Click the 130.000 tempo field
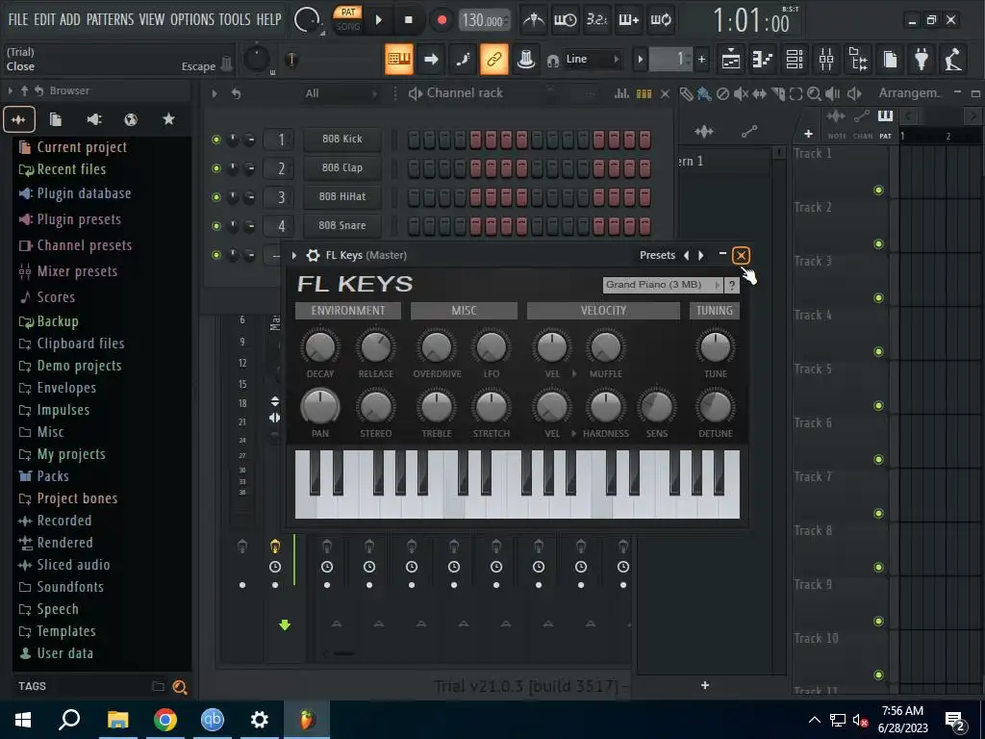Image resolution: width=985 pixels, height=739 pixels. 483,21
